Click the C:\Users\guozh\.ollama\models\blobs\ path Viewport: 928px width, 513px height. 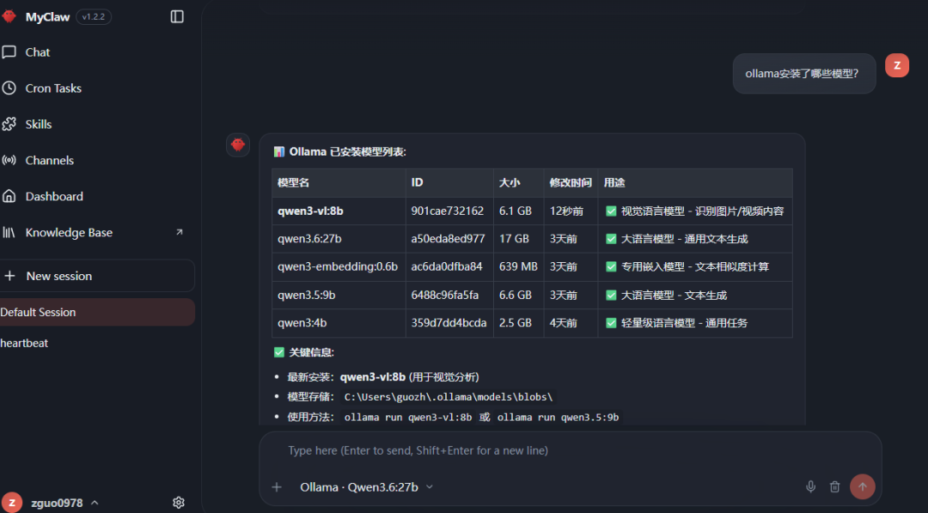point(448,397)
